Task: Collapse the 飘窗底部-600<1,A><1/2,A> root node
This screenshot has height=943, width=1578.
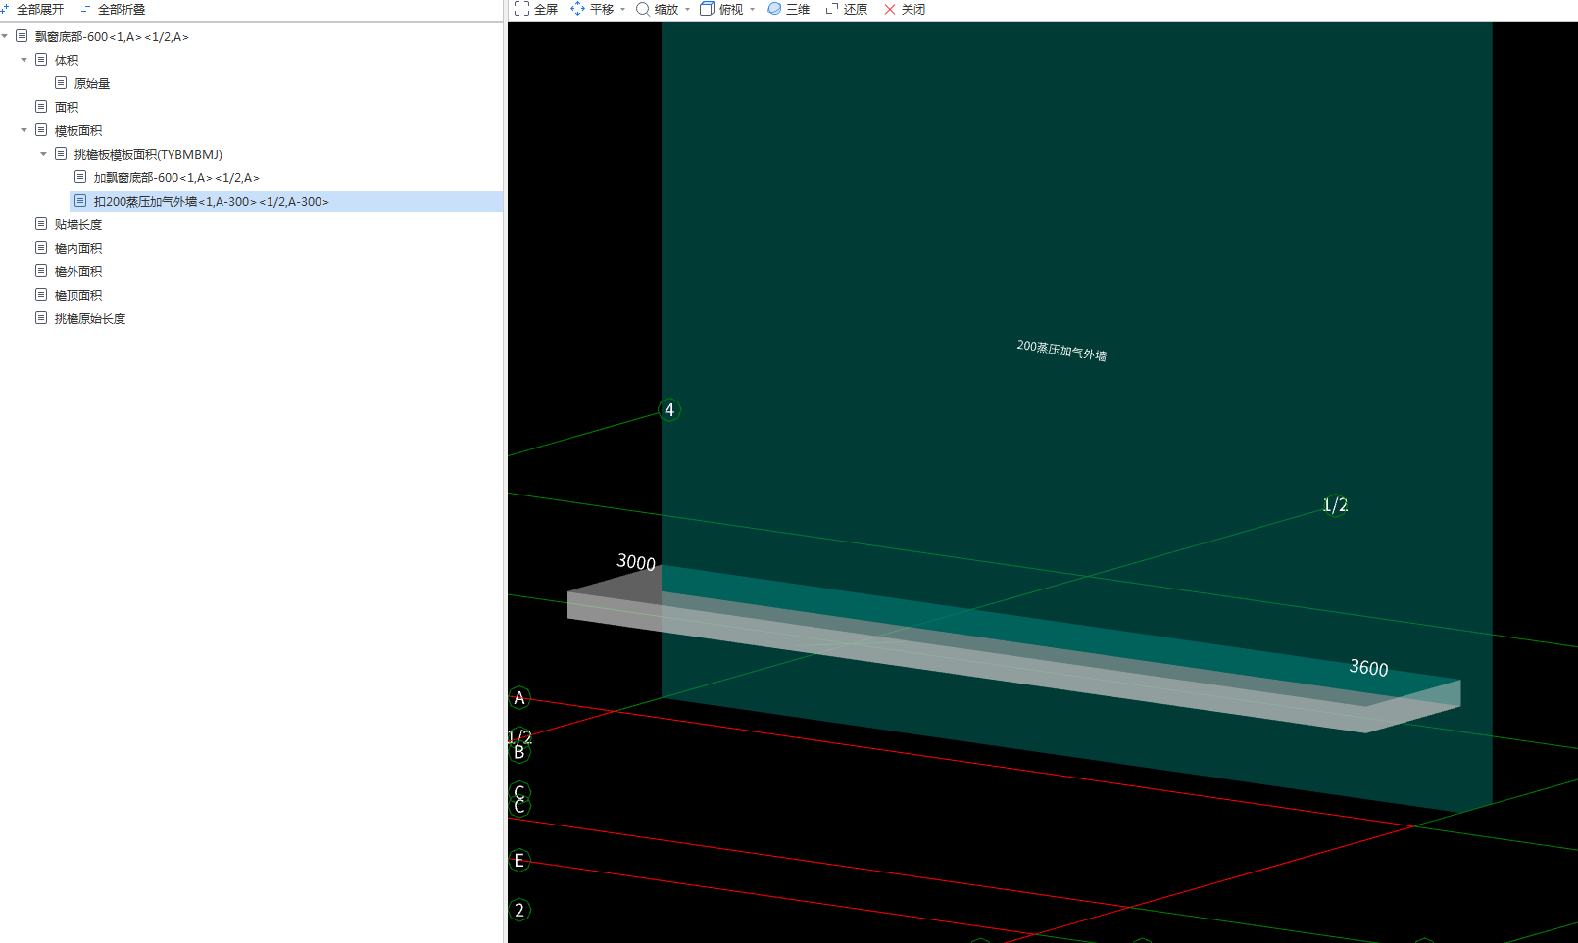Action: coord(5,36)
